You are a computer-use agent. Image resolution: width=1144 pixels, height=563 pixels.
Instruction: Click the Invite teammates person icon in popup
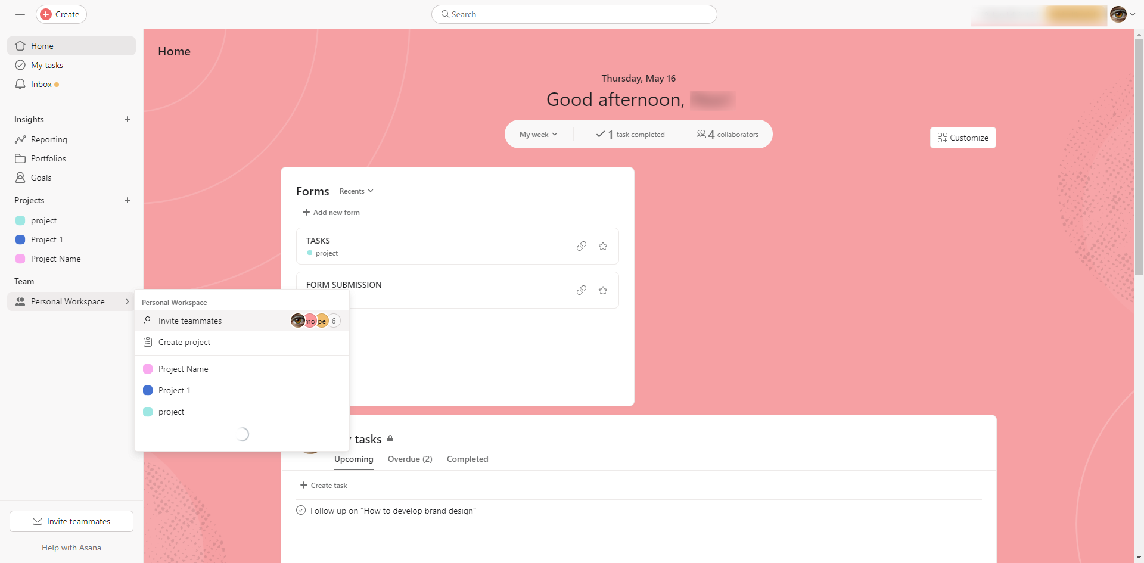click(x=148, y=321)
